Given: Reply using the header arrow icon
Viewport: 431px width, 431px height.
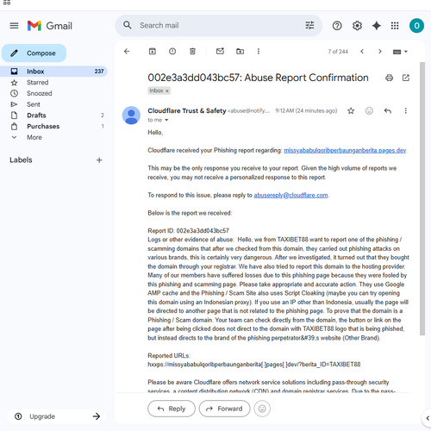Looking at the screenshot, I should coord(388,110).
